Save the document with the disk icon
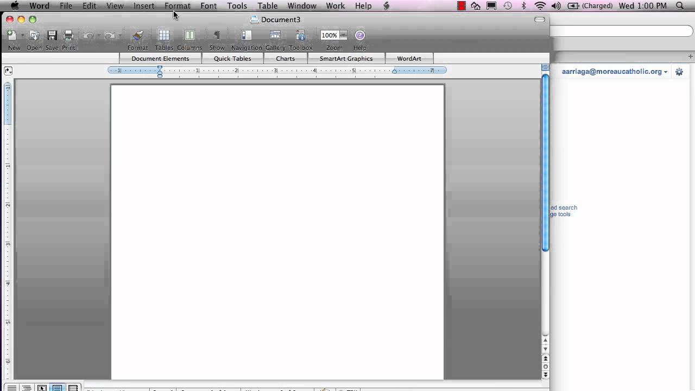The height and width of the screenshot is (391, 695). (52, 36)
